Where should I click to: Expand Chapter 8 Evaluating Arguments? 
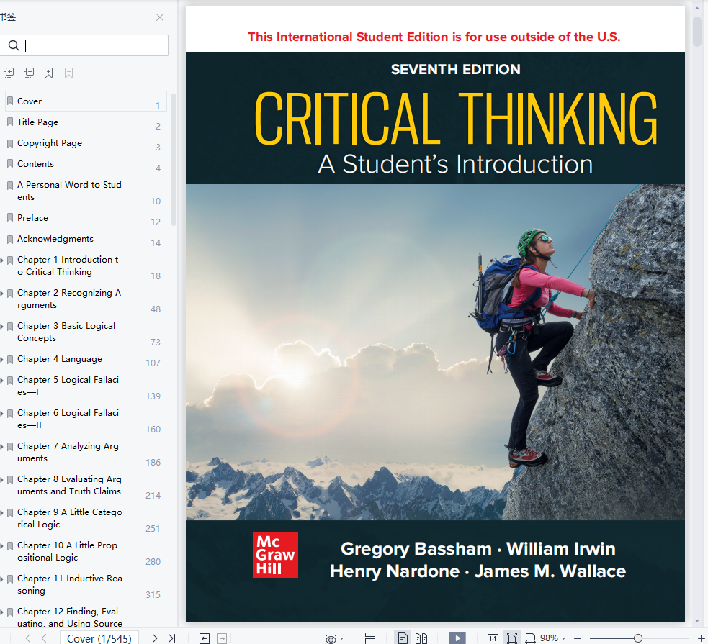2,480
